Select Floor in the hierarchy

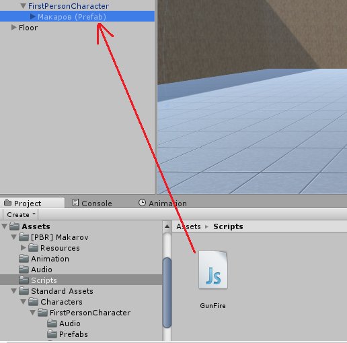(28, 28)
